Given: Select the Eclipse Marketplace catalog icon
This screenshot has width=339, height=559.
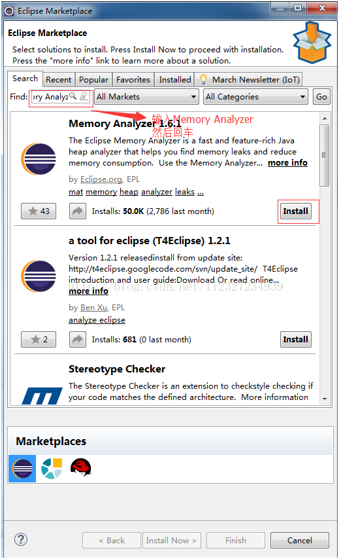Looking at the screenshot, I should click(x=22, y=469).
